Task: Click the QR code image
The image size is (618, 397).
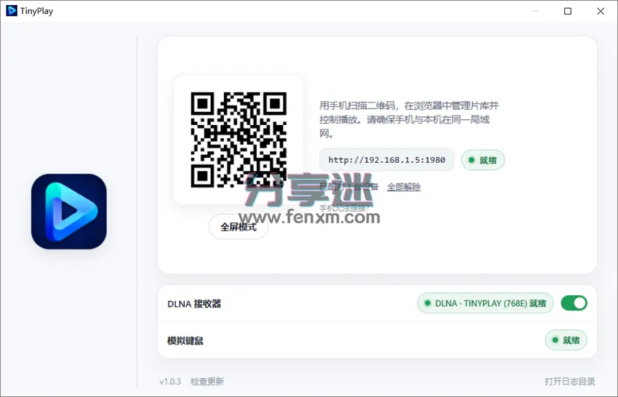Action: 238,140
